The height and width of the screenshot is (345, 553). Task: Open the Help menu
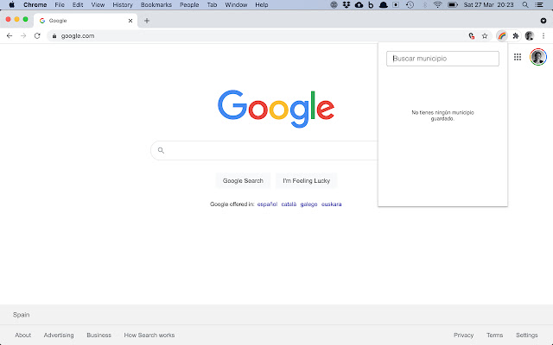click(x=262, y=5)
